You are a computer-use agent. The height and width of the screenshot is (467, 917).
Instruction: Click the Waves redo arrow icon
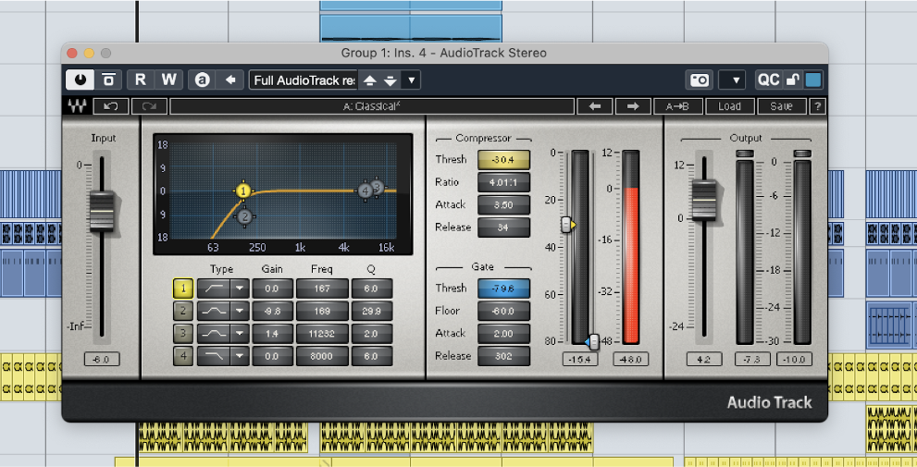coord(148,106)
